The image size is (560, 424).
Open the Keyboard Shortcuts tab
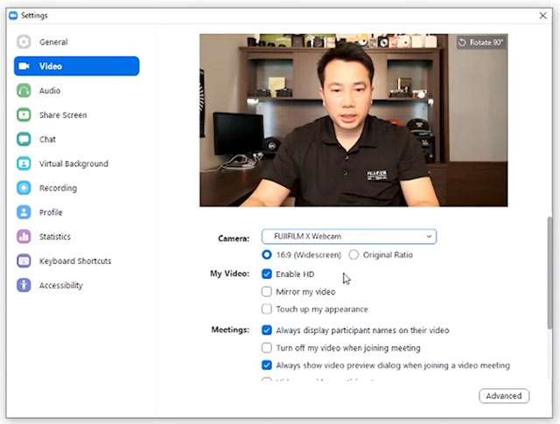tap(75, 261)
